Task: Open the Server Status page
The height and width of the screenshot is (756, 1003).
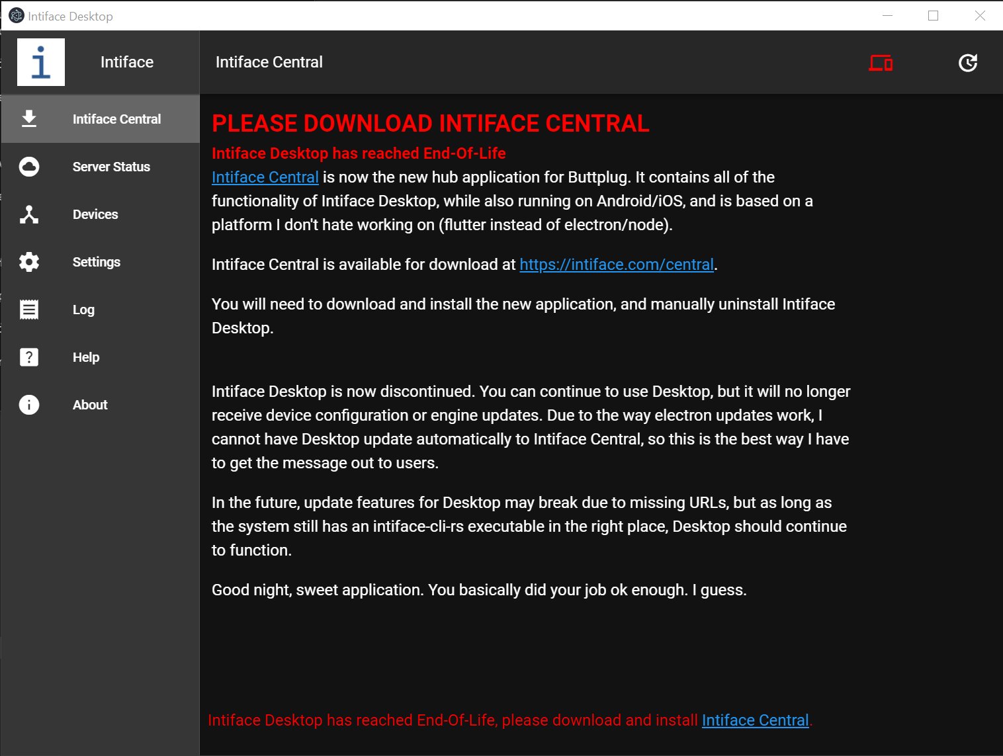Action: (101, 167)
